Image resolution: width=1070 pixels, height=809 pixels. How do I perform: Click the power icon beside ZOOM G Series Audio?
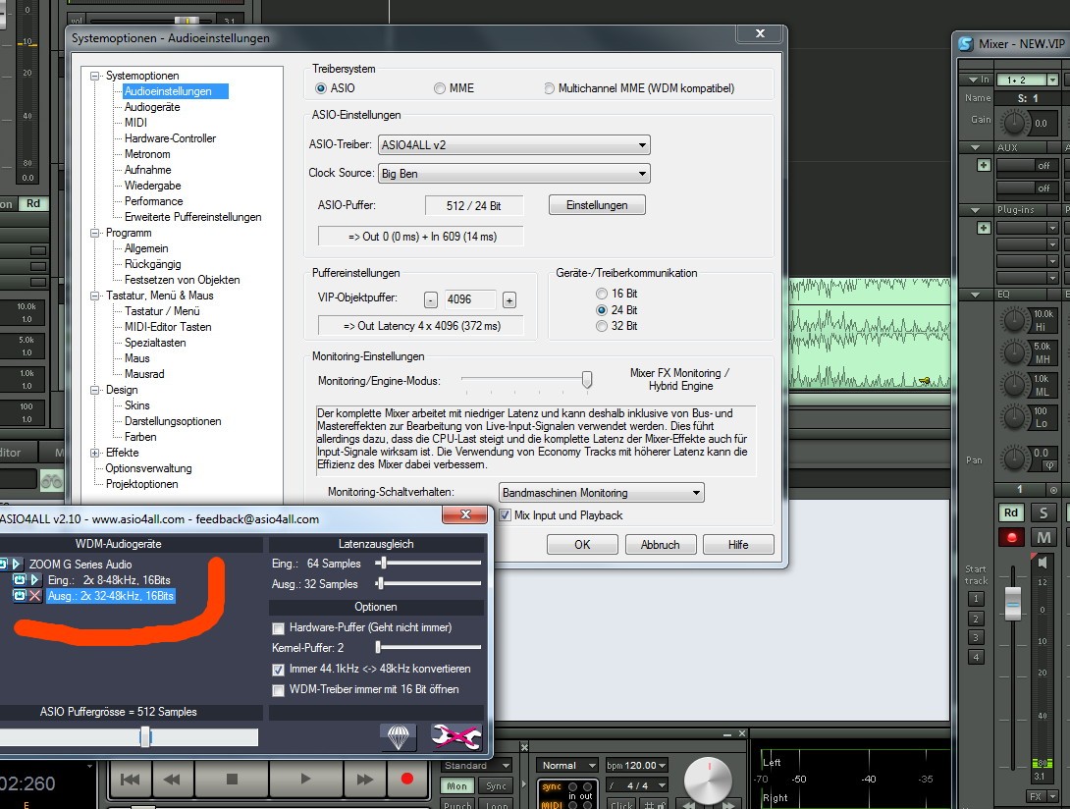pyautogui.click(x=3, y=564)
